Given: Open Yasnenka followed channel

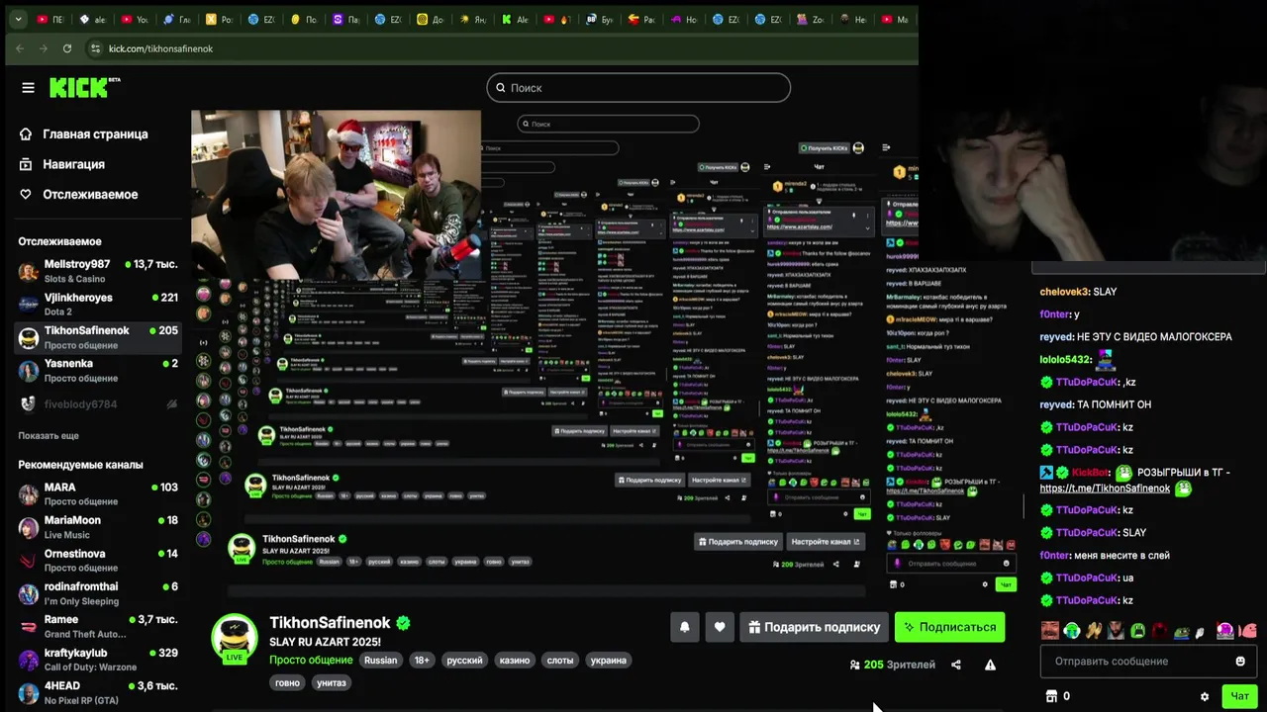Looking at the screenshot, I should [98, 370].
